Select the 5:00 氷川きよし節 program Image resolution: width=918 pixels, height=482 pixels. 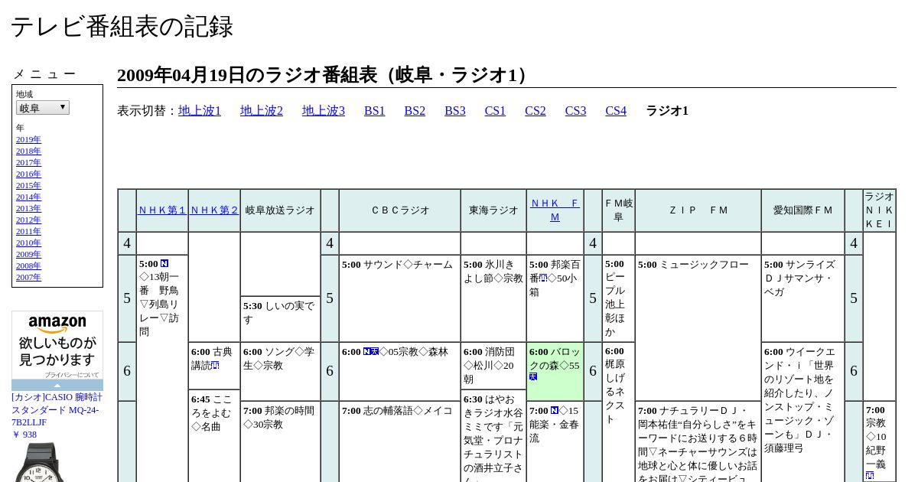tap(493, 298)
